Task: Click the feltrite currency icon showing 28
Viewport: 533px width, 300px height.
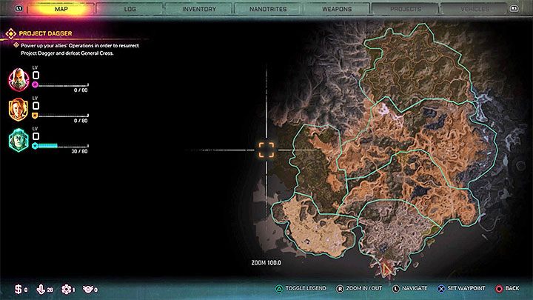Action: 41,289
